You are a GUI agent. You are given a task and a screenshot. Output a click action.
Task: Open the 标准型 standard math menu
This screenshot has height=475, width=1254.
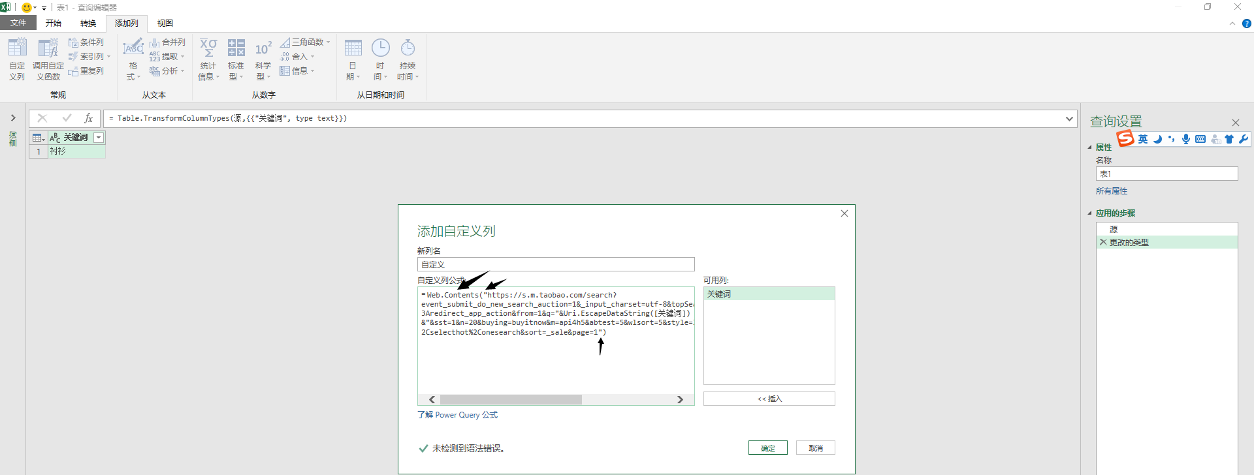236,59
